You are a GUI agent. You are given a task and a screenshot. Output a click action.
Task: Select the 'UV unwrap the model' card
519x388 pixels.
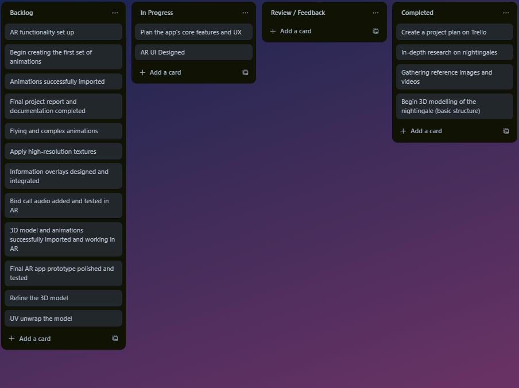(x=63, y=319)
